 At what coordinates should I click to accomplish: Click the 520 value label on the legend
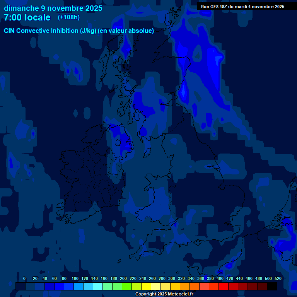(278, 278)
